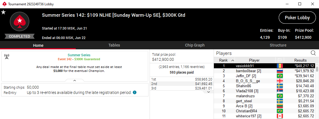Click the re-entry info icon
This screenshot has width=319, height=119.
point(135,92)
